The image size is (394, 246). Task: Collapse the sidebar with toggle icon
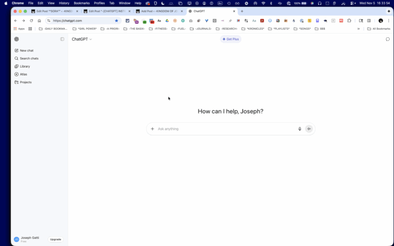tap(62, 39)
